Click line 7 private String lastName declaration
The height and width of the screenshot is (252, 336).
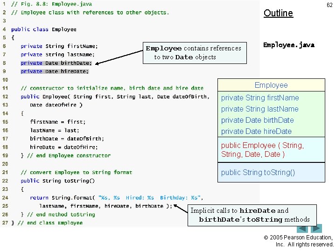57,55
